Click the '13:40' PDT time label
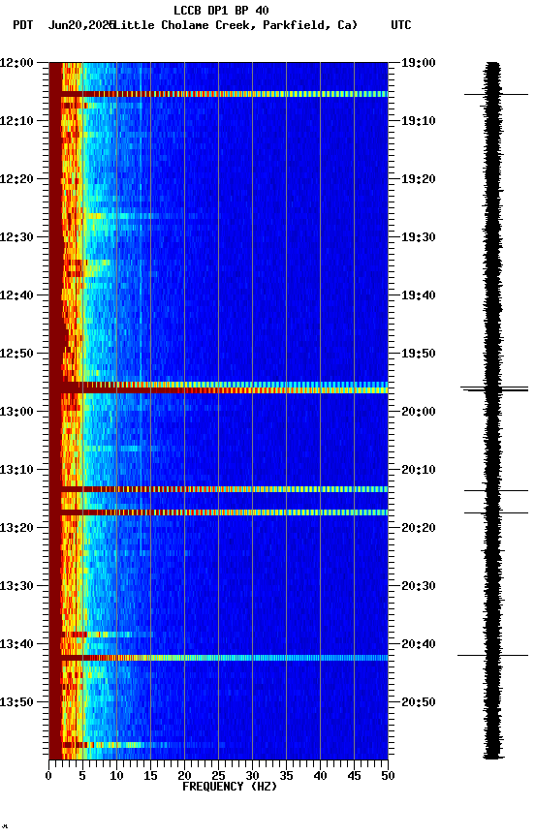 pyautogui.click(x=16, y=644)
